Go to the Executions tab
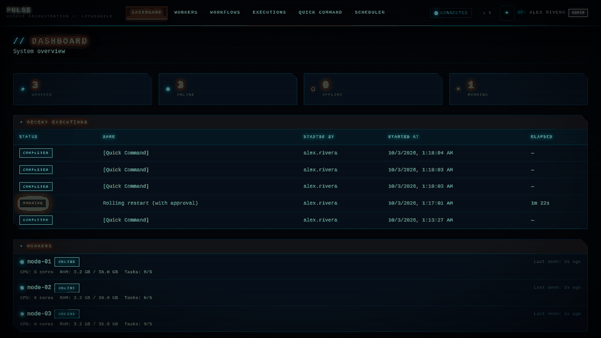601x338 pixels. coord(269,13)
